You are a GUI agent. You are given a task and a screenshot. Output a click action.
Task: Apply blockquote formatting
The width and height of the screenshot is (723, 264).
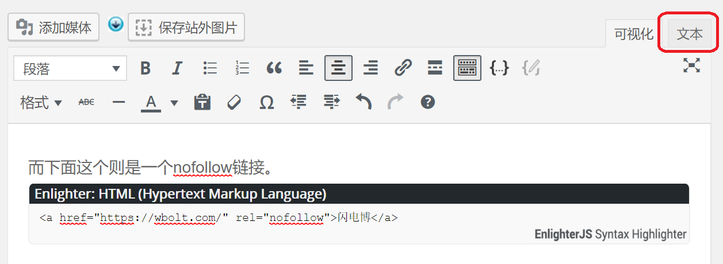click(x=274, y=68)
